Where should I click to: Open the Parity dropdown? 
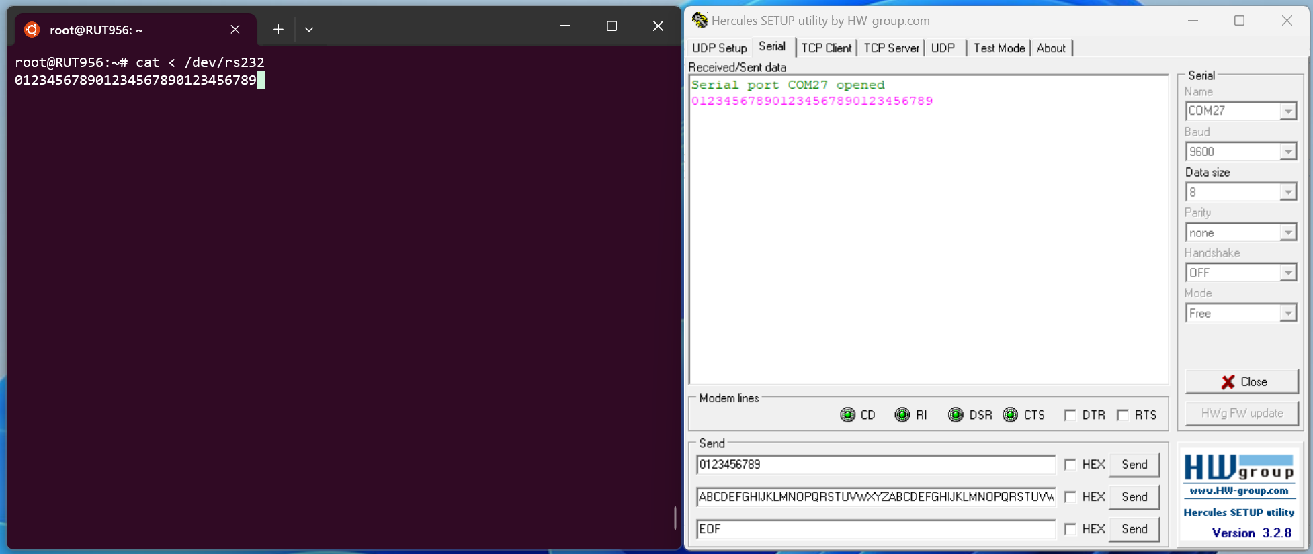[x=1287, y=232]
